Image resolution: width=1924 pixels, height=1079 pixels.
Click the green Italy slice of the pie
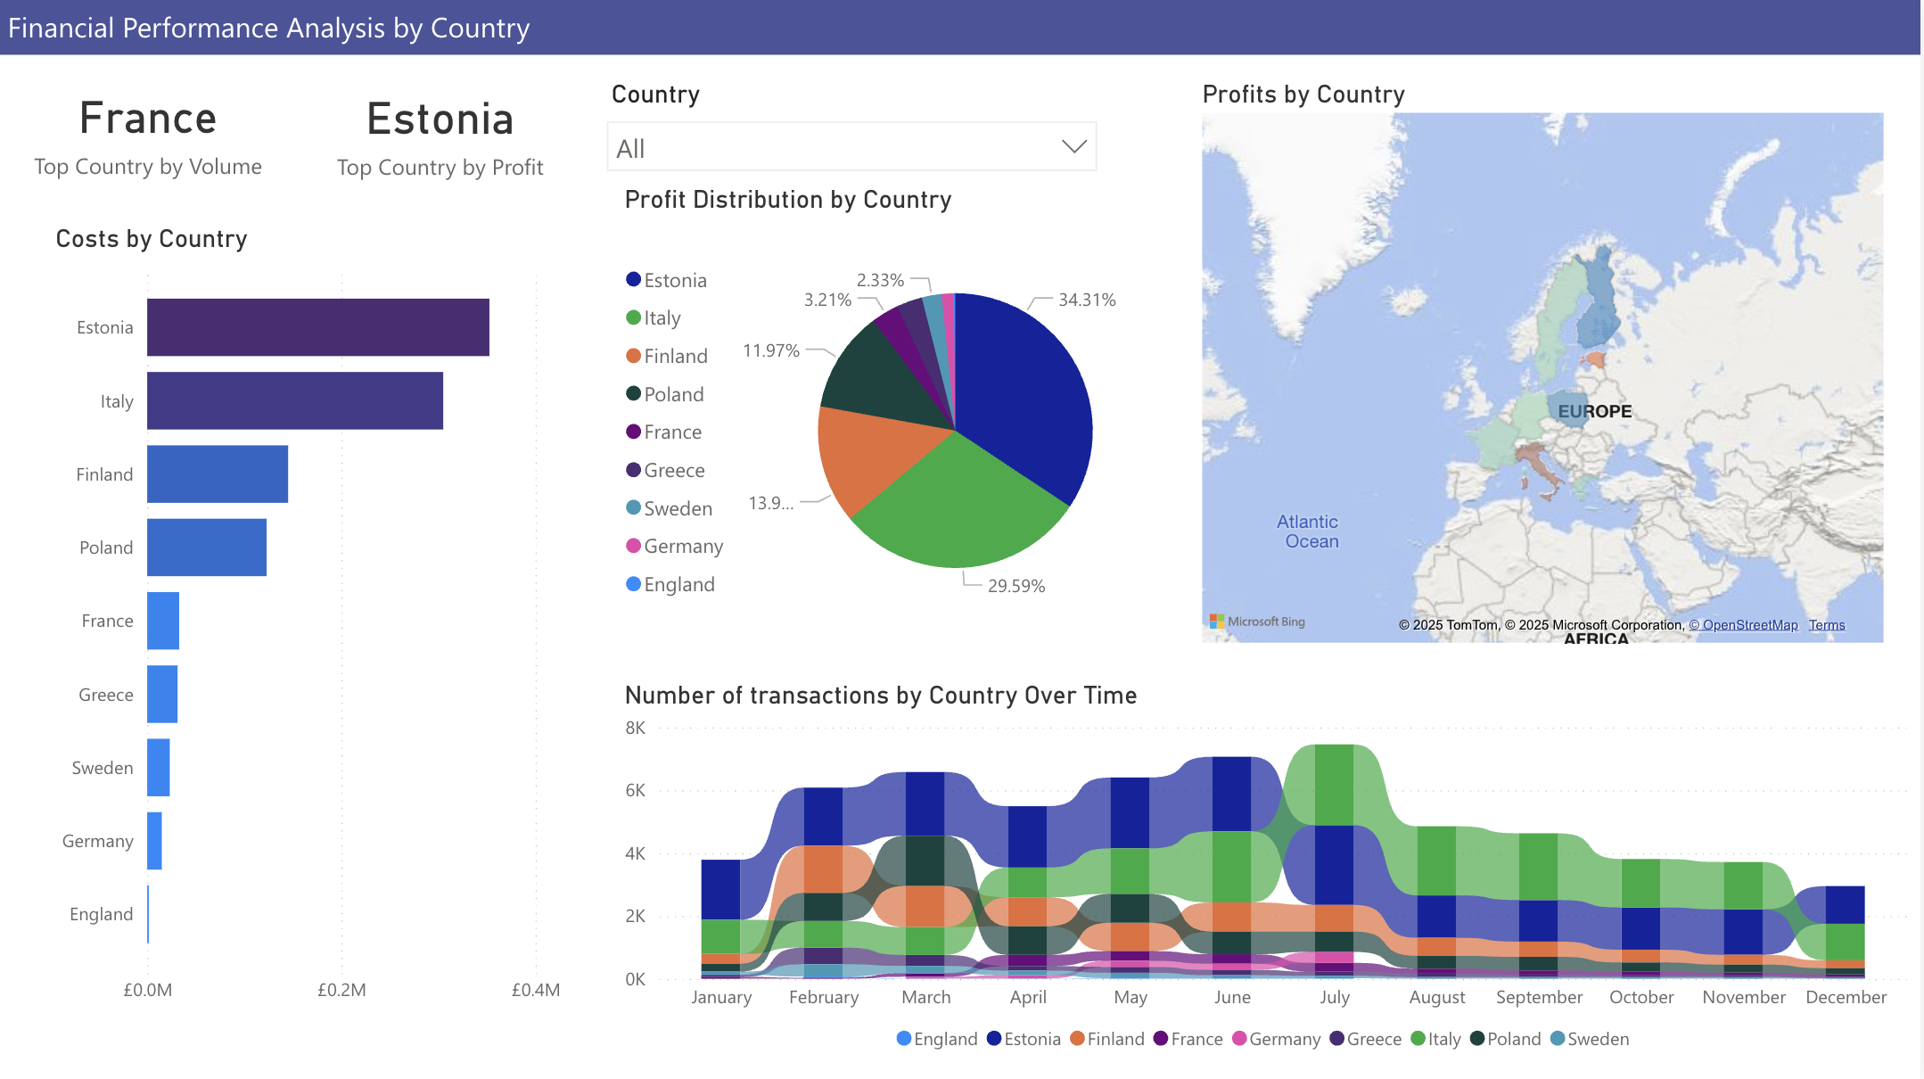pos(958,508)
